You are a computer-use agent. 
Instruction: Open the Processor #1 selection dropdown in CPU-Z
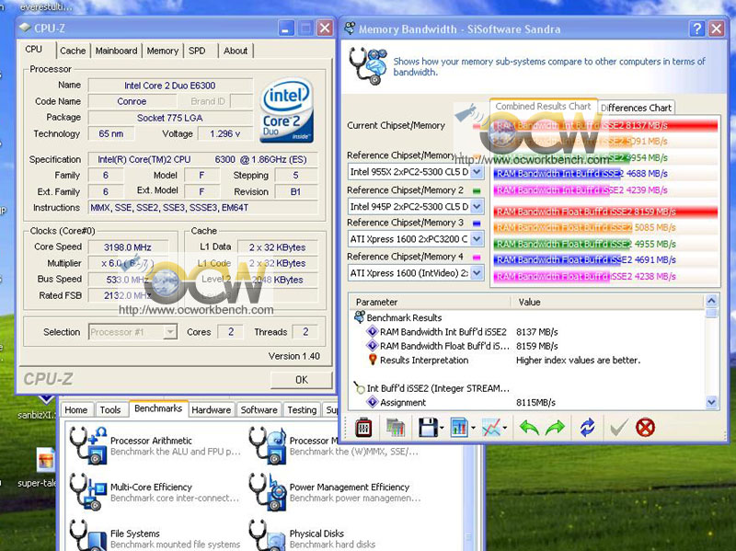click(x=170, y=332)
